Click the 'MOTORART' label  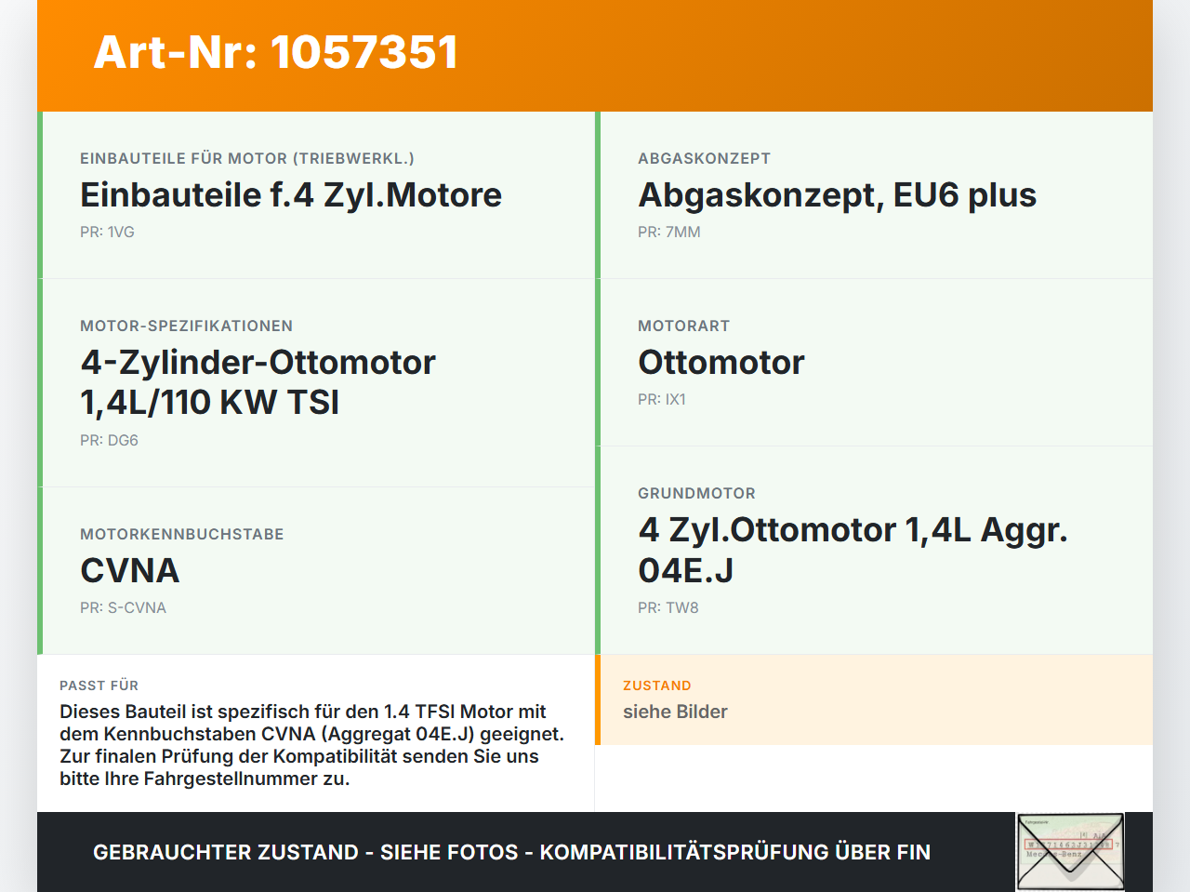pyautogui.click(x=683, y=326)
